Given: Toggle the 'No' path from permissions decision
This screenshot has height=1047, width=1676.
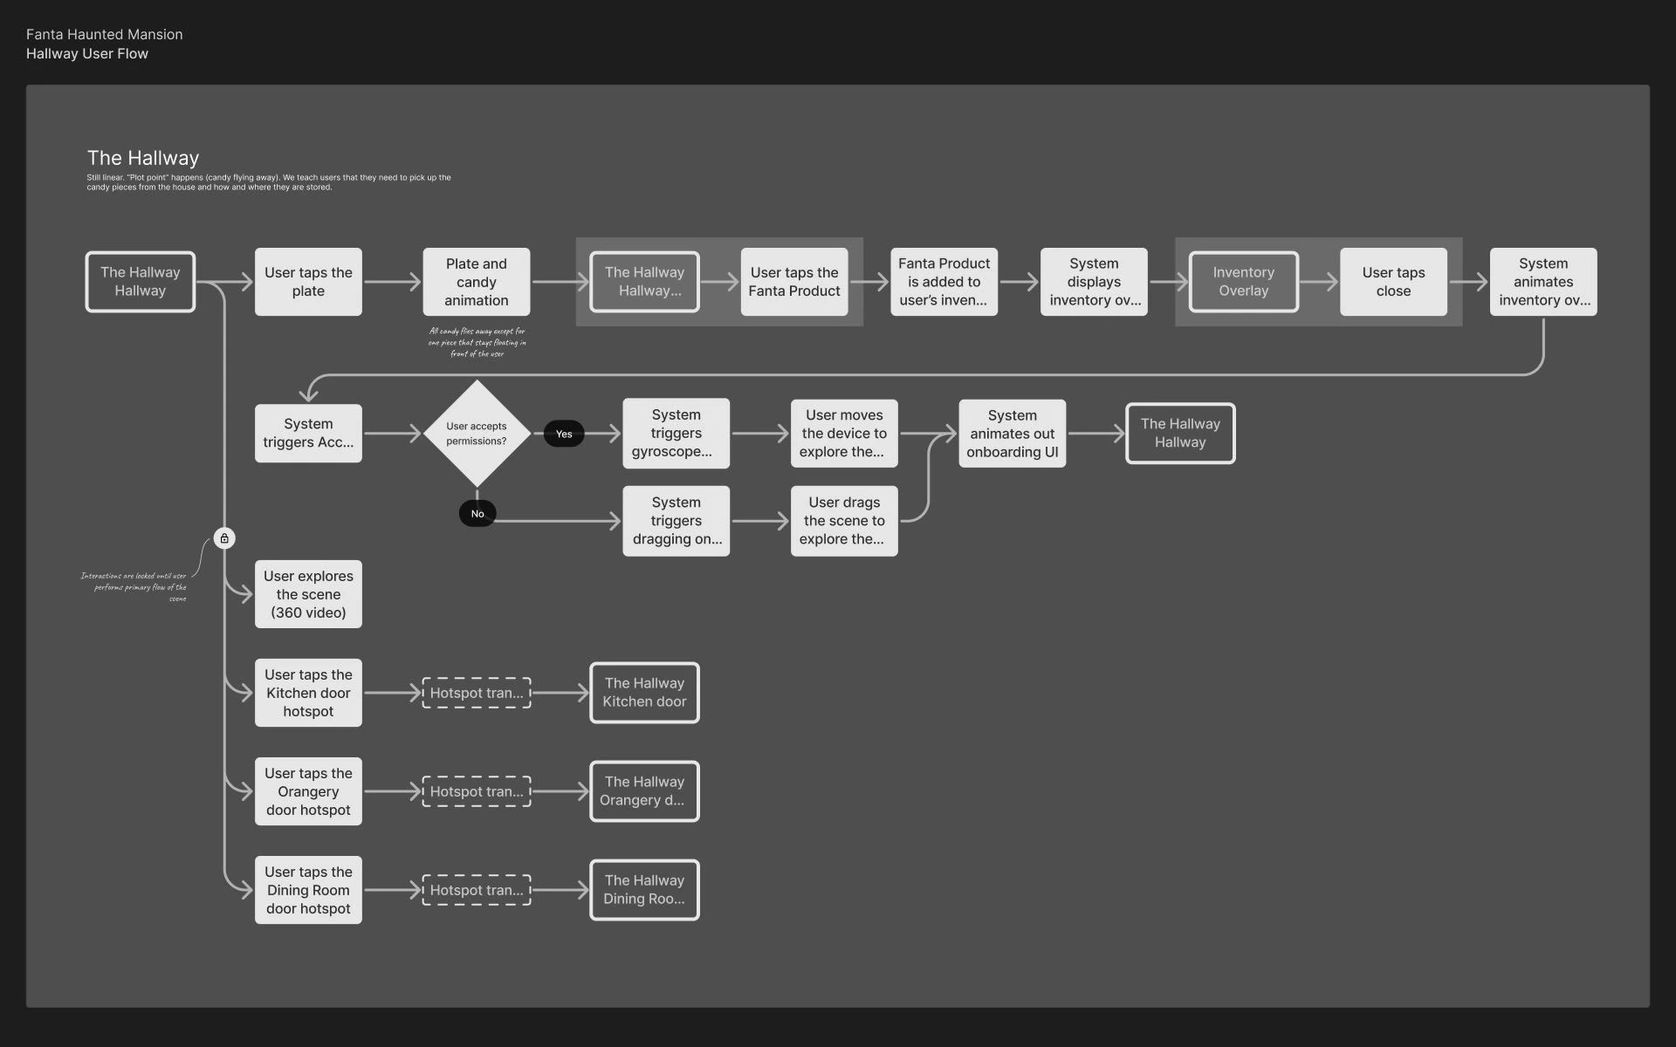Looking at the screenshot, I should 477,513.
